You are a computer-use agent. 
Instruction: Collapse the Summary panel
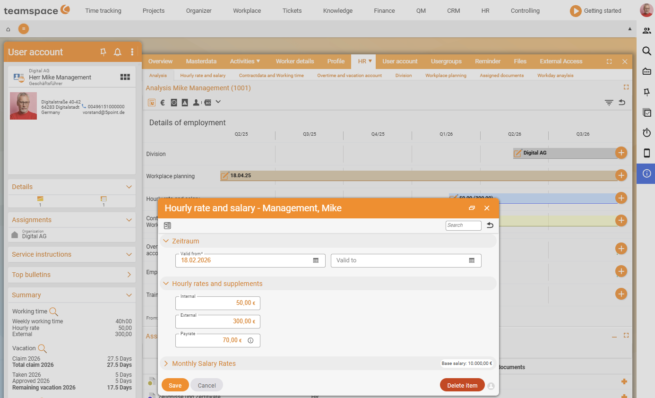pos(129,295)
